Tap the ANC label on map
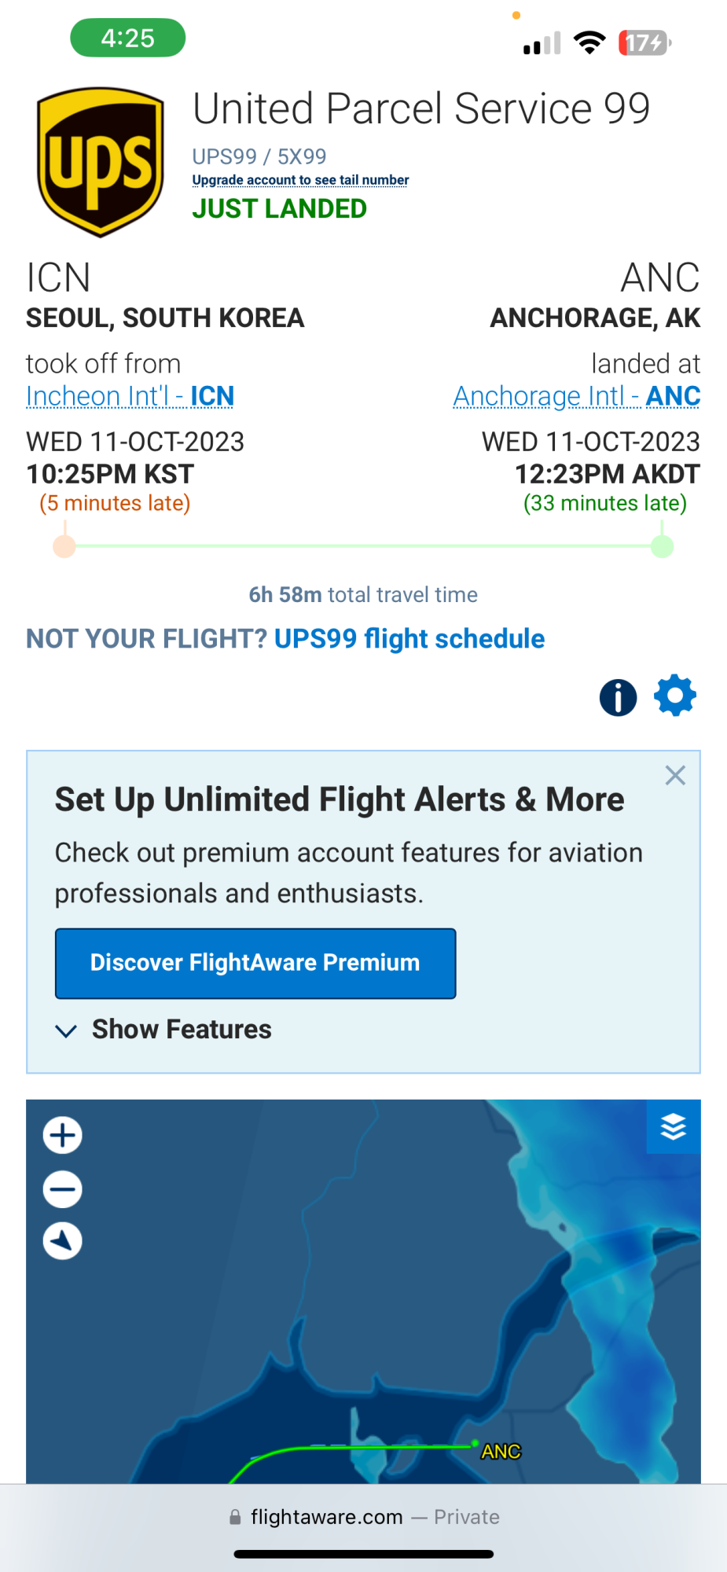This screenshot has width=727, height=1572. (501, 1452)
